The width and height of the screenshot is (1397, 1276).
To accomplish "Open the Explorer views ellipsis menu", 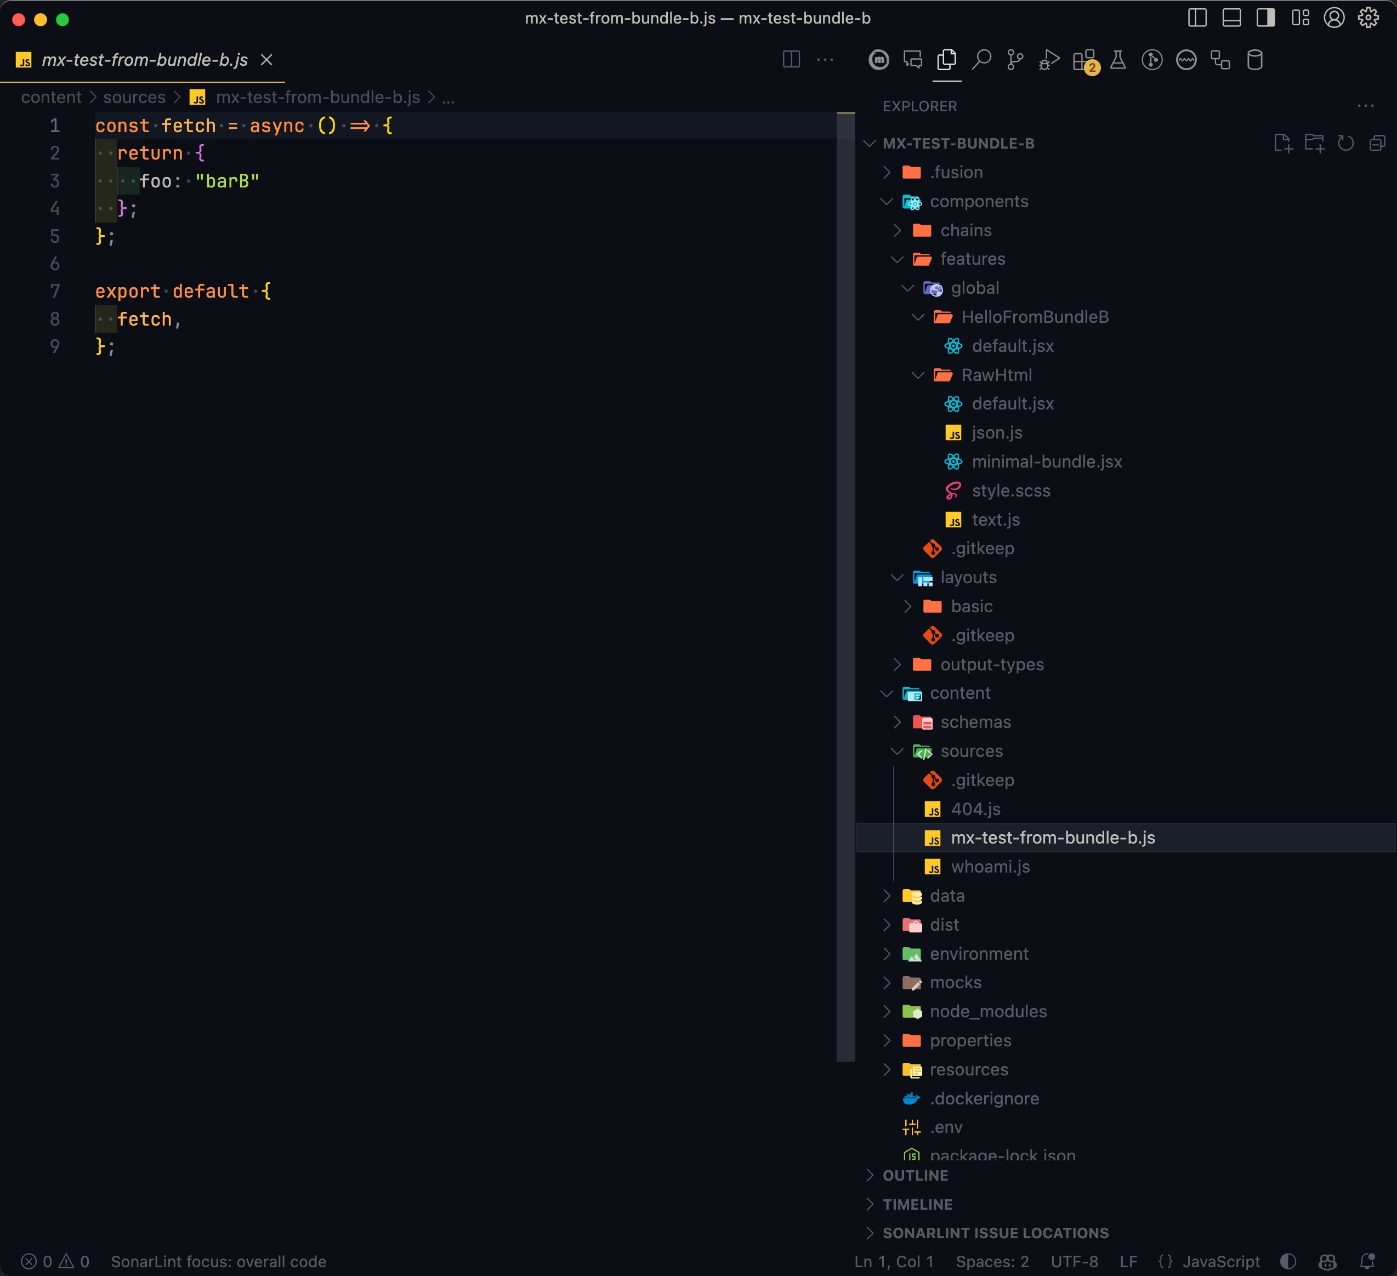I will [1366, 106].
